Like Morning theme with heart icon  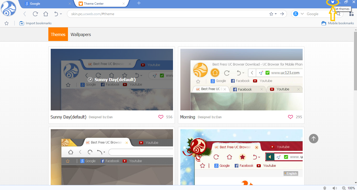(x=290, y=117)
